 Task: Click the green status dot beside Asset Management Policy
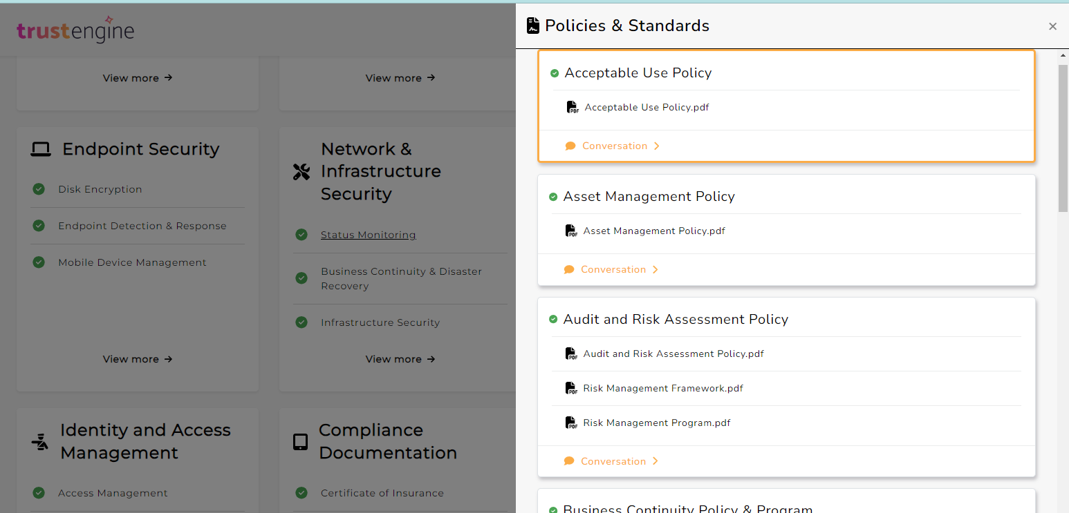[x=553, y=197]
